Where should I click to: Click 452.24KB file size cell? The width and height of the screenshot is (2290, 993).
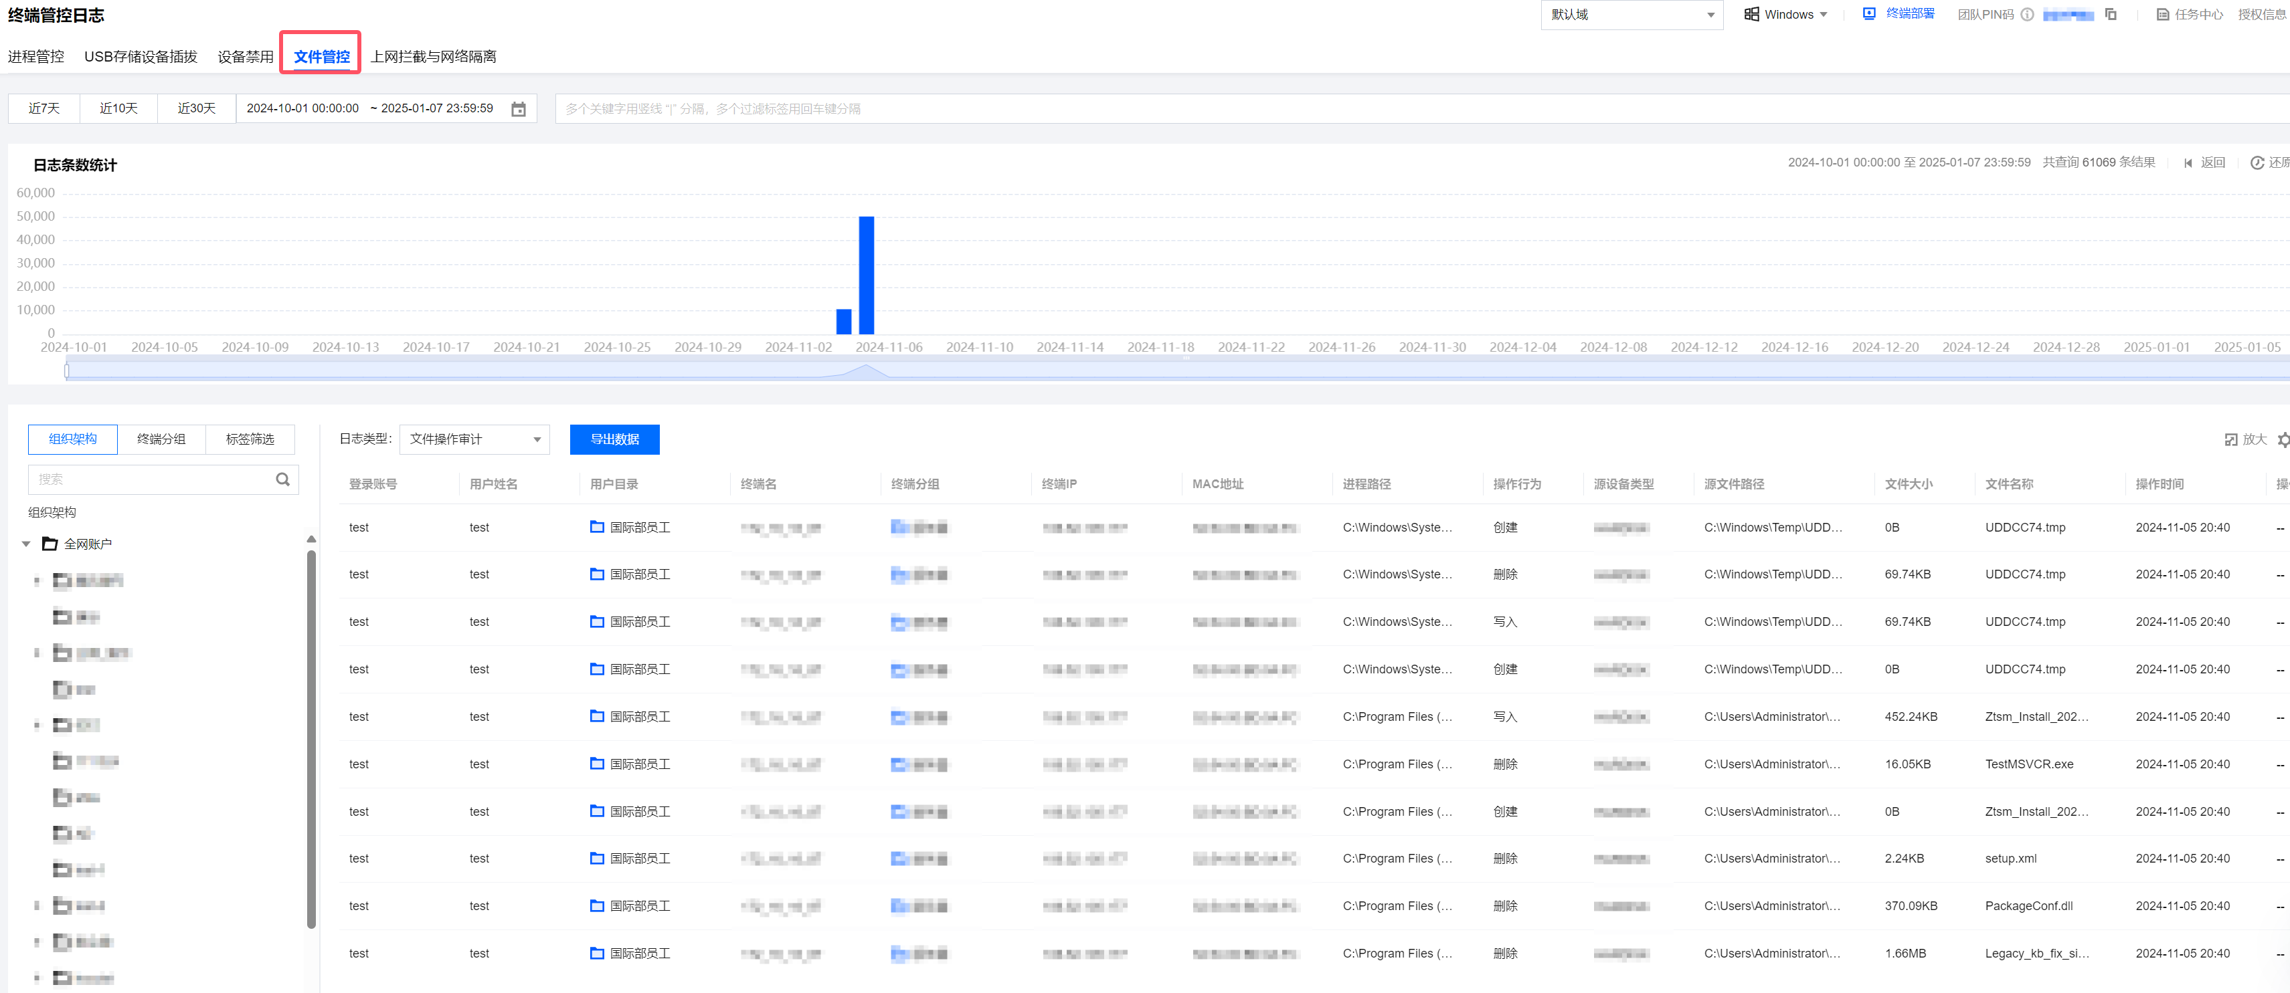coord(1911,717)
